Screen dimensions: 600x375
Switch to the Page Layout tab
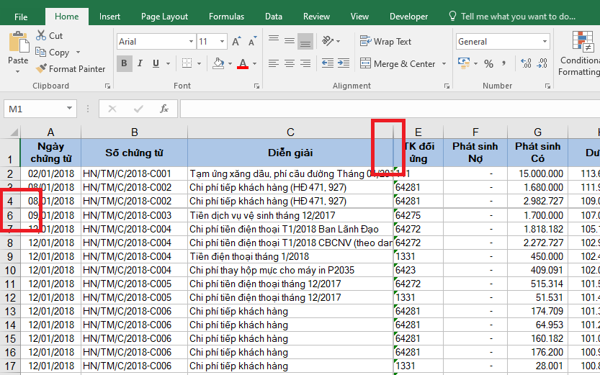point(164,17)
